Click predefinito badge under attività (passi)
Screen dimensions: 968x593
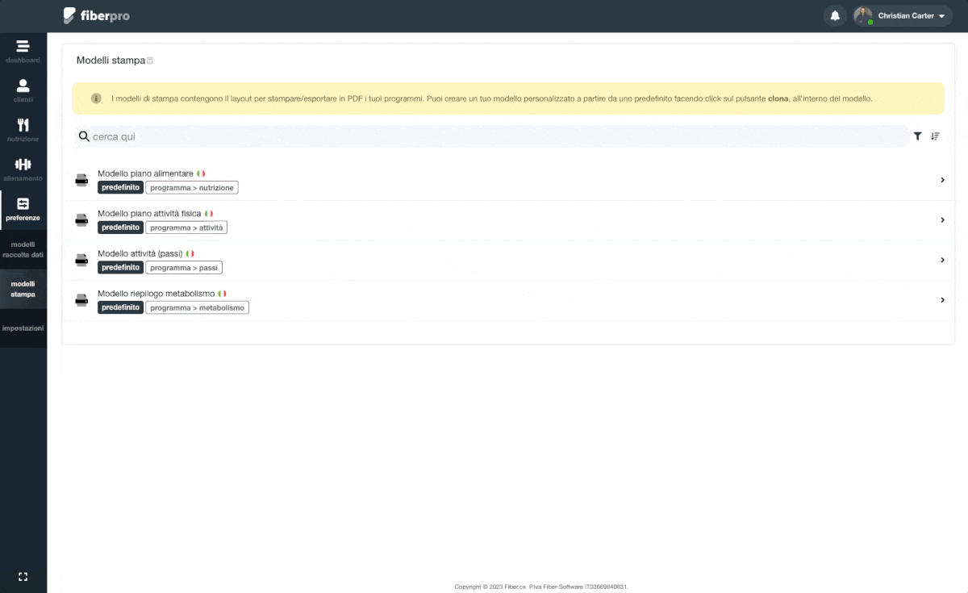click(121, 267)
